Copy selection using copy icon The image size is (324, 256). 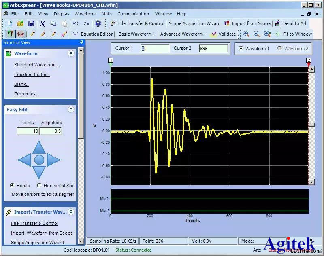tap(53, 23)
